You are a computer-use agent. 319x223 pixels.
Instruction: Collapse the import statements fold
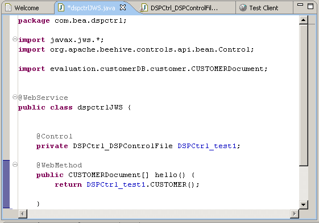[x=15, y=39]
